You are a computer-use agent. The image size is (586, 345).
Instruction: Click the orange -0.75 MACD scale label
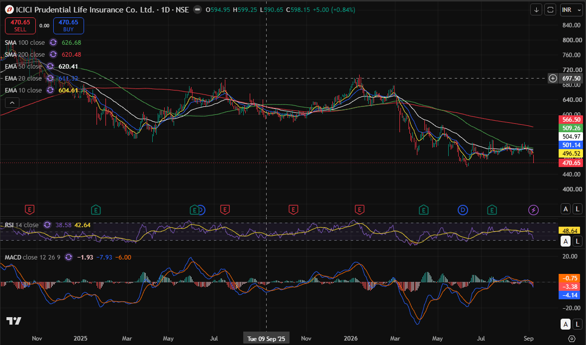[x=569, y=278]
